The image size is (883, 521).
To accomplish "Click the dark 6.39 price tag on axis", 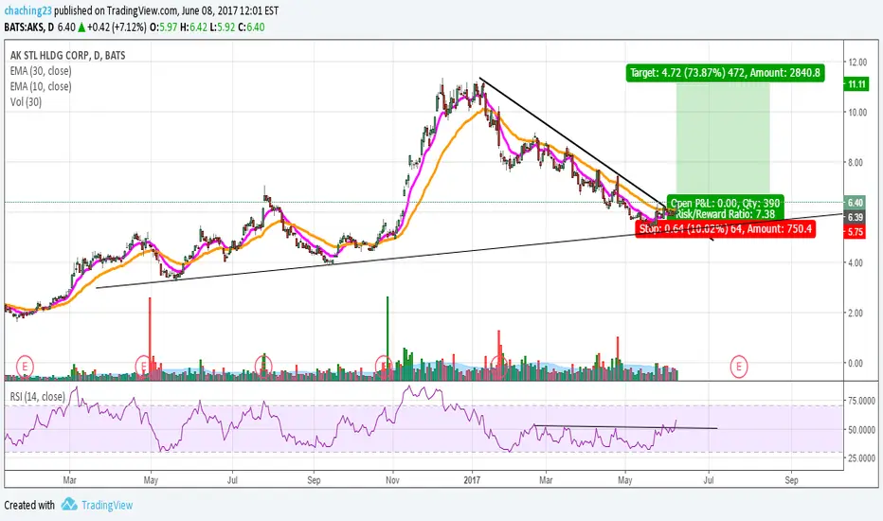I will click(x=855, y=218).
